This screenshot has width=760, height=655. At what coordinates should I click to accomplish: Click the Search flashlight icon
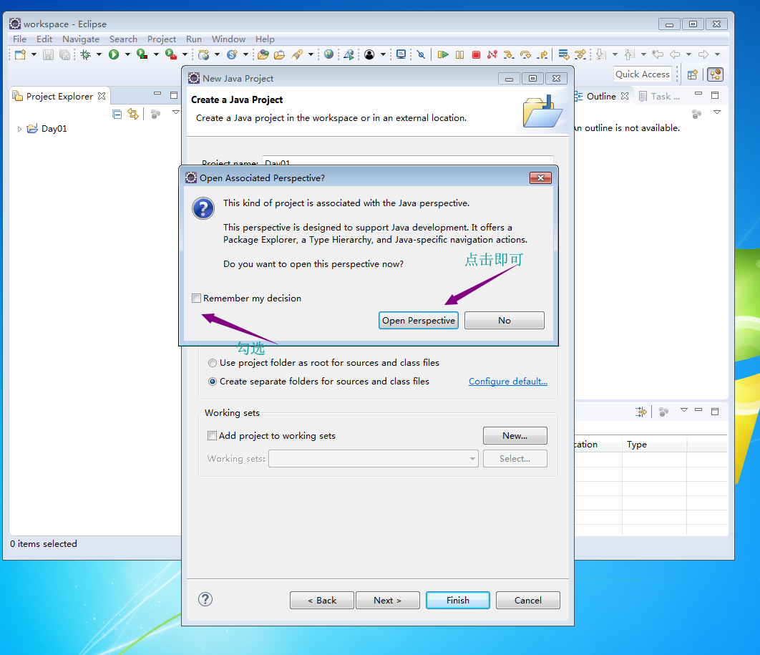[x=297, y=55]
